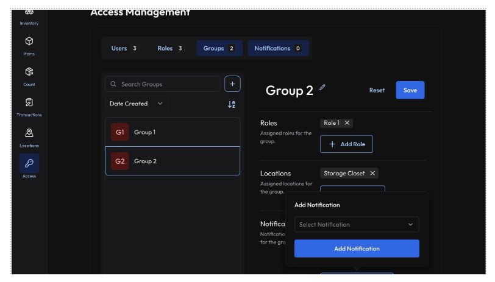This screenshot has width=495, height=282.
Task: Select the Access key icon
Action: 29,163
